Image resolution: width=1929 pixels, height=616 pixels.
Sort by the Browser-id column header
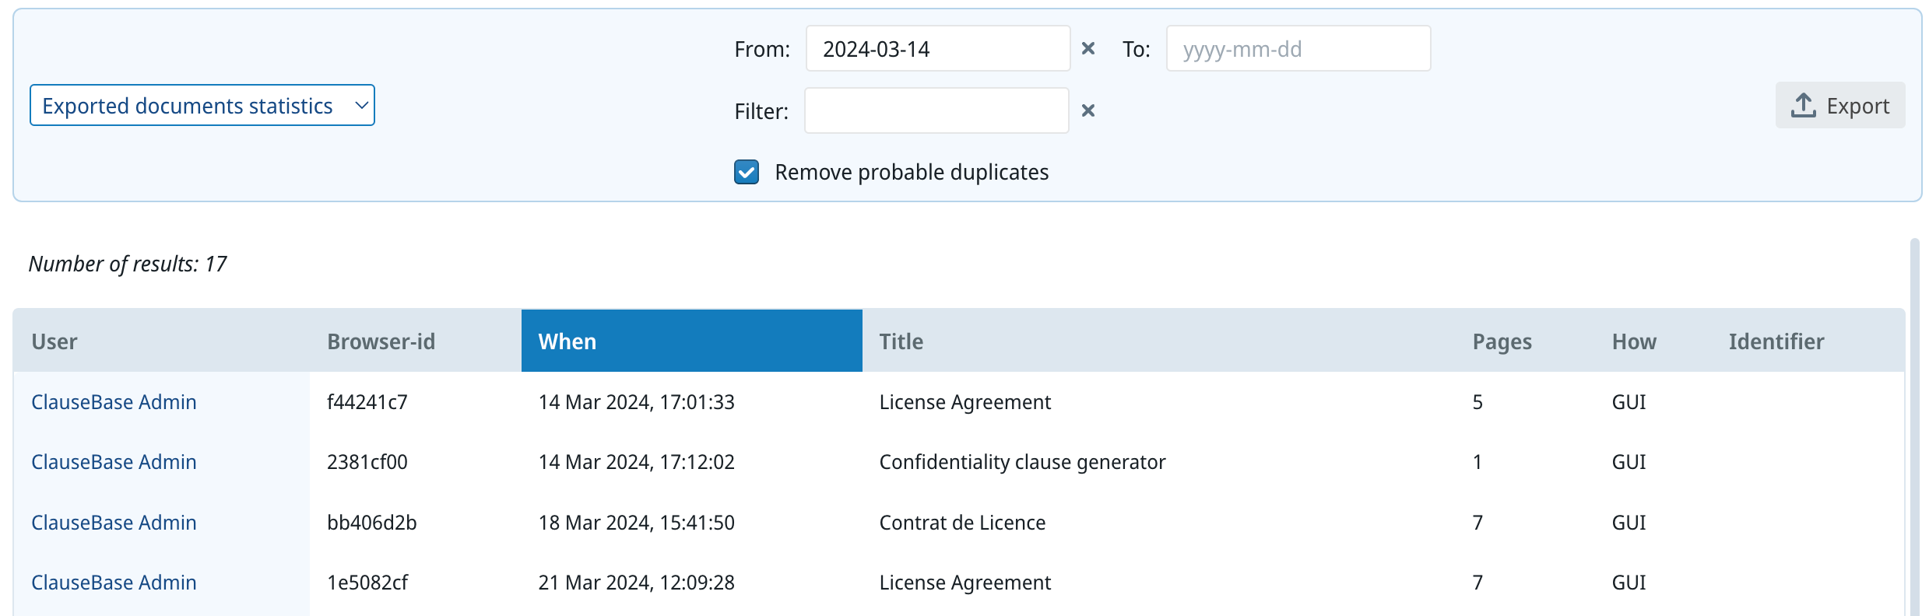(x=381, y=341)
